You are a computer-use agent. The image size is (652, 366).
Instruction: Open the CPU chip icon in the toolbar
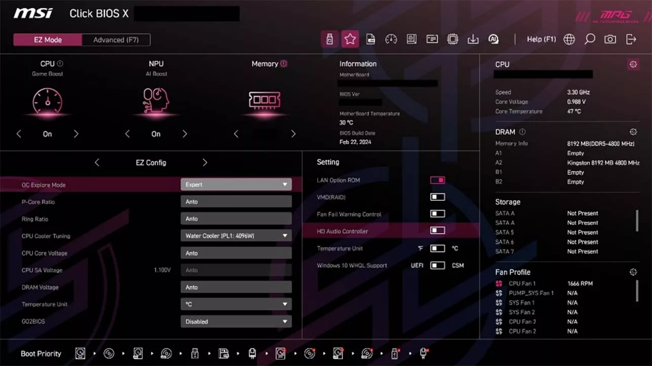coord(452,39)
